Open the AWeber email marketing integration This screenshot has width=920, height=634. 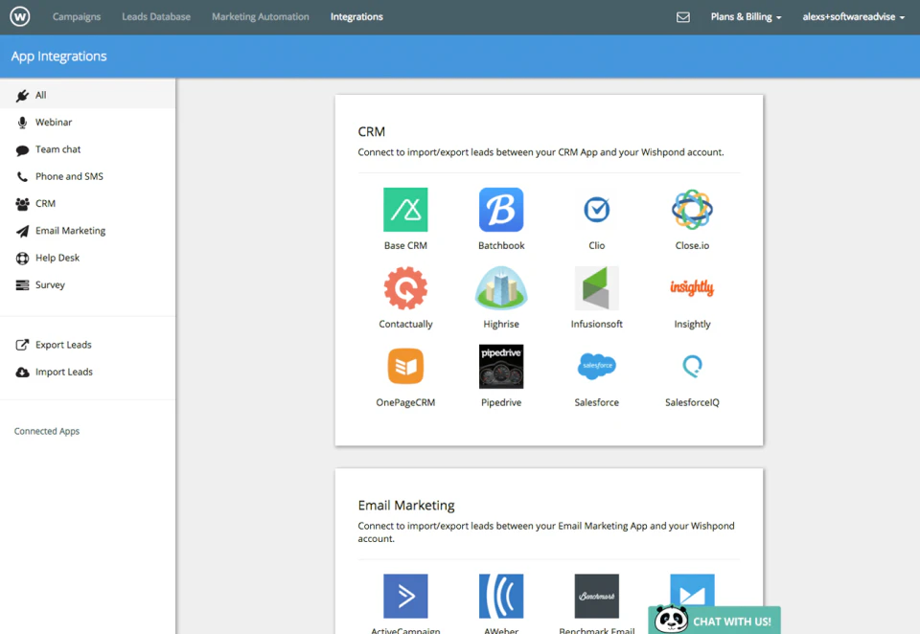[500, 596]
